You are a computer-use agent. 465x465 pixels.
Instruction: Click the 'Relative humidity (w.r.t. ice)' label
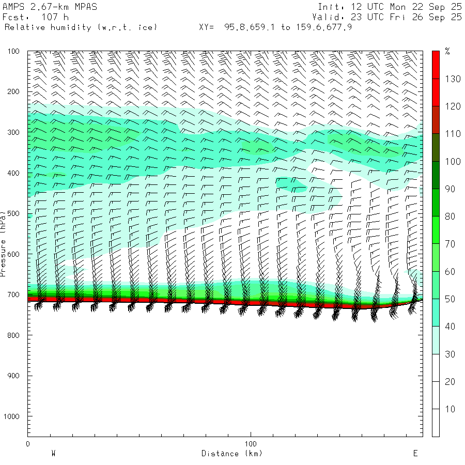click(81, 27)
